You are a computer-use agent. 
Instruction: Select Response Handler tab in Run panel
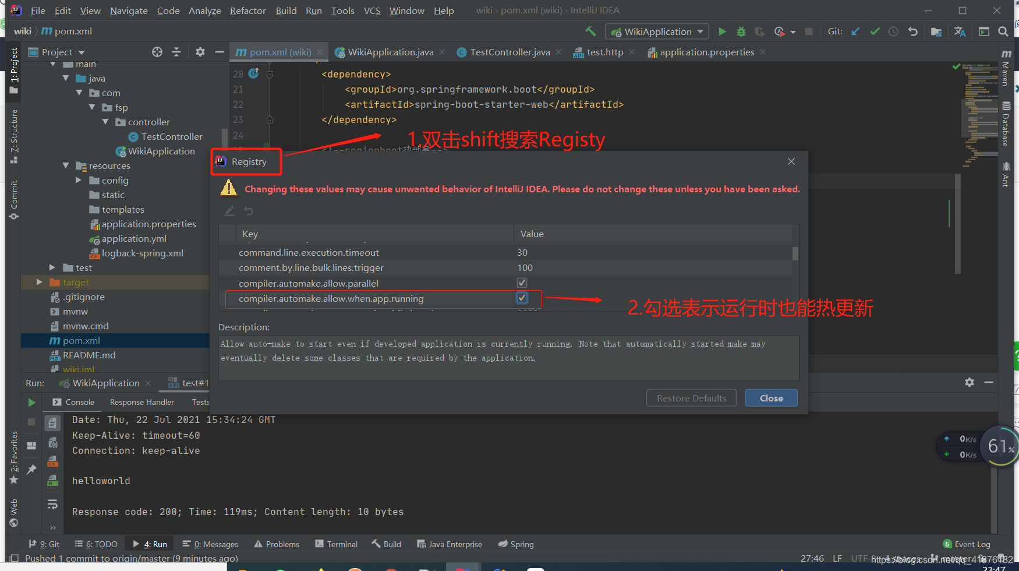(142, 402)
